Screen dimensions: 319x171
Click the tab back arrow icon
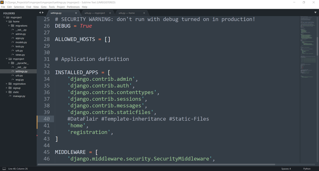pyautogui.click(x=40, y=13)
